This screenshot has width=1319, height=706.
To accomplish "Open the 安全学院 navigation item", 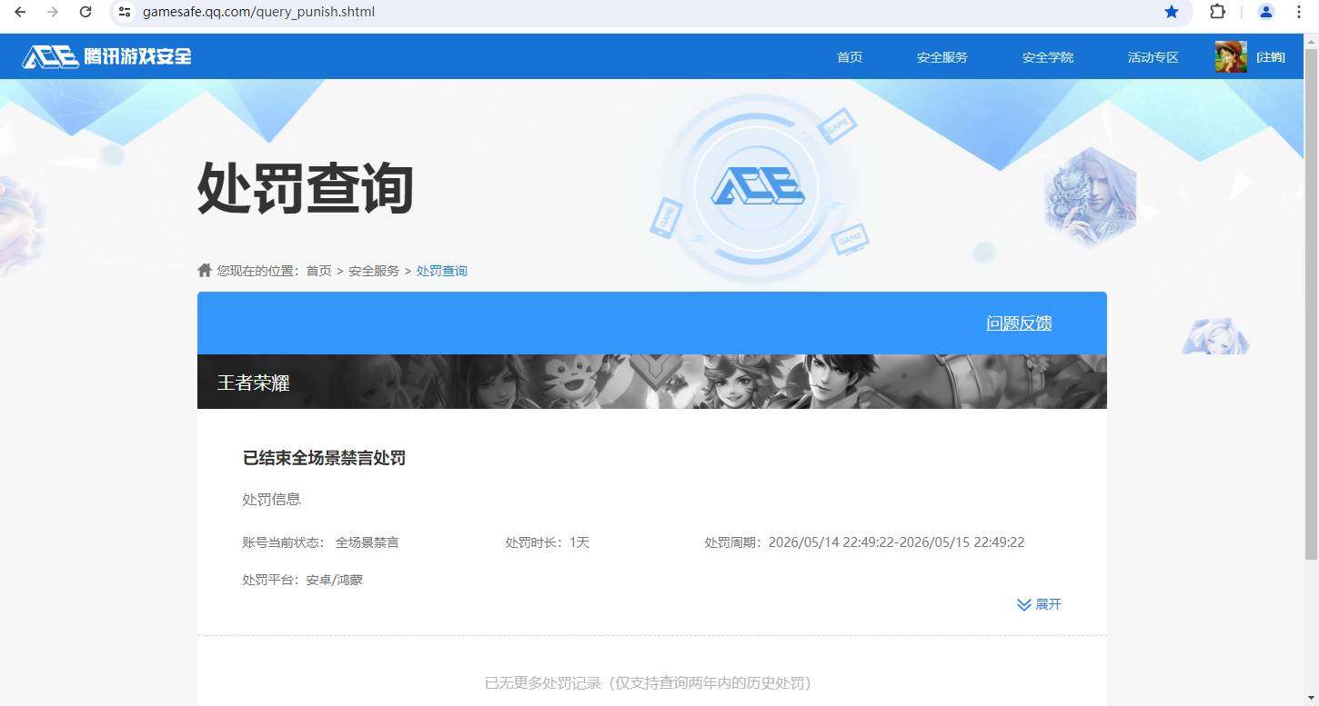I will coord(1048,57).
